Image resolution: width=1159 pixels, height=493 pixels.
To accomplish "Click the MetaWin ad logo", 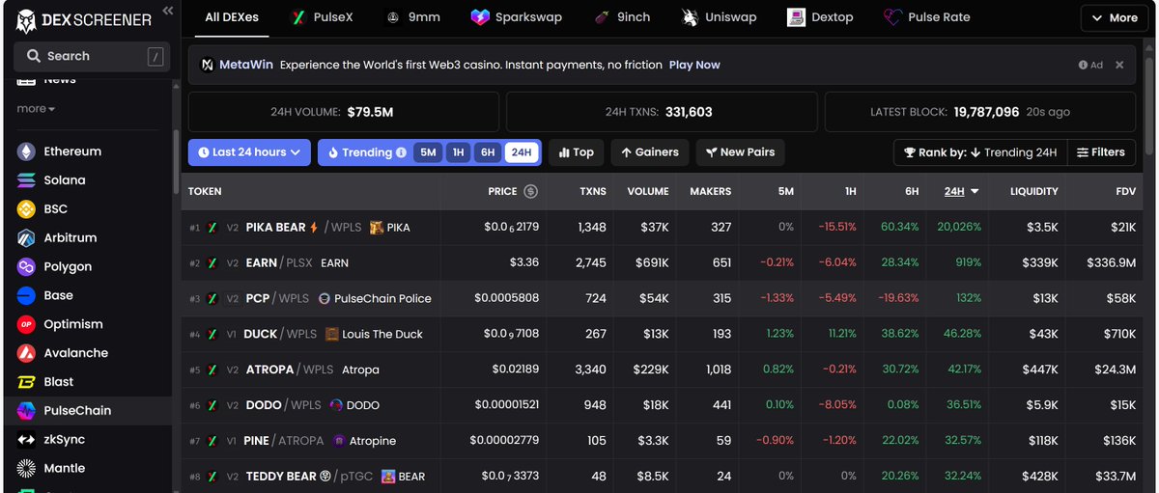I will 207,65.
